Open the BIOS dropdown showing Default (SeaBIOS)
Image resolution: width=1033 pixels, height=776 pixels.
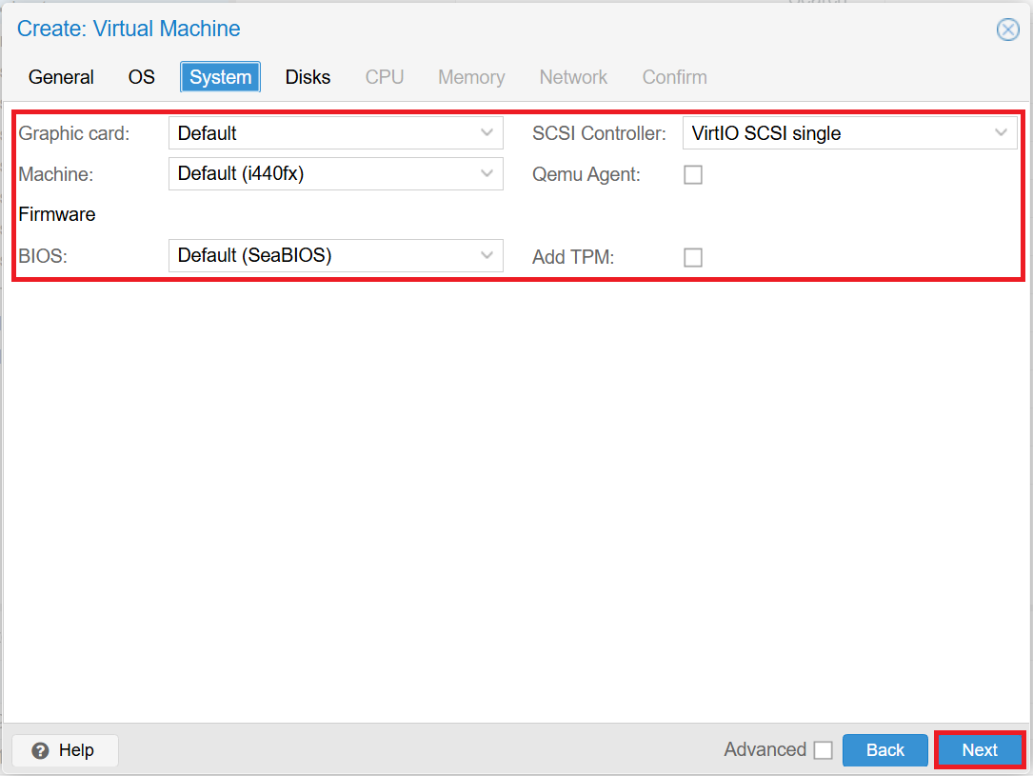coord(333,255)
